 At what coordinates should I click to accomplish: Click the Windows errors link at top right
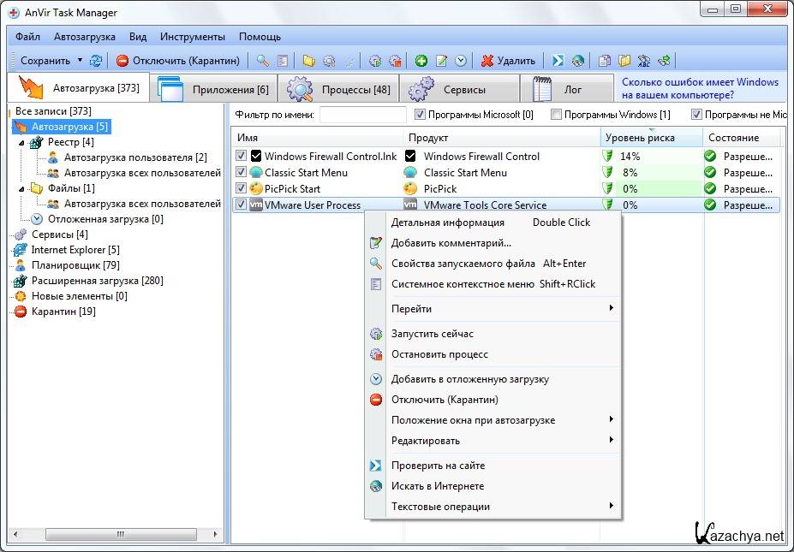(700, 89)
